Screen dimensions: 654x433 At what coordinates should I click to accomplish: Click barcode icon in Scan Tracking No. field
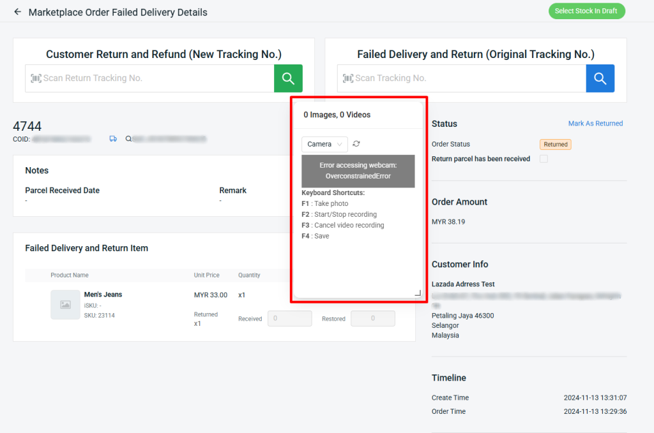(x=347, y=78)
